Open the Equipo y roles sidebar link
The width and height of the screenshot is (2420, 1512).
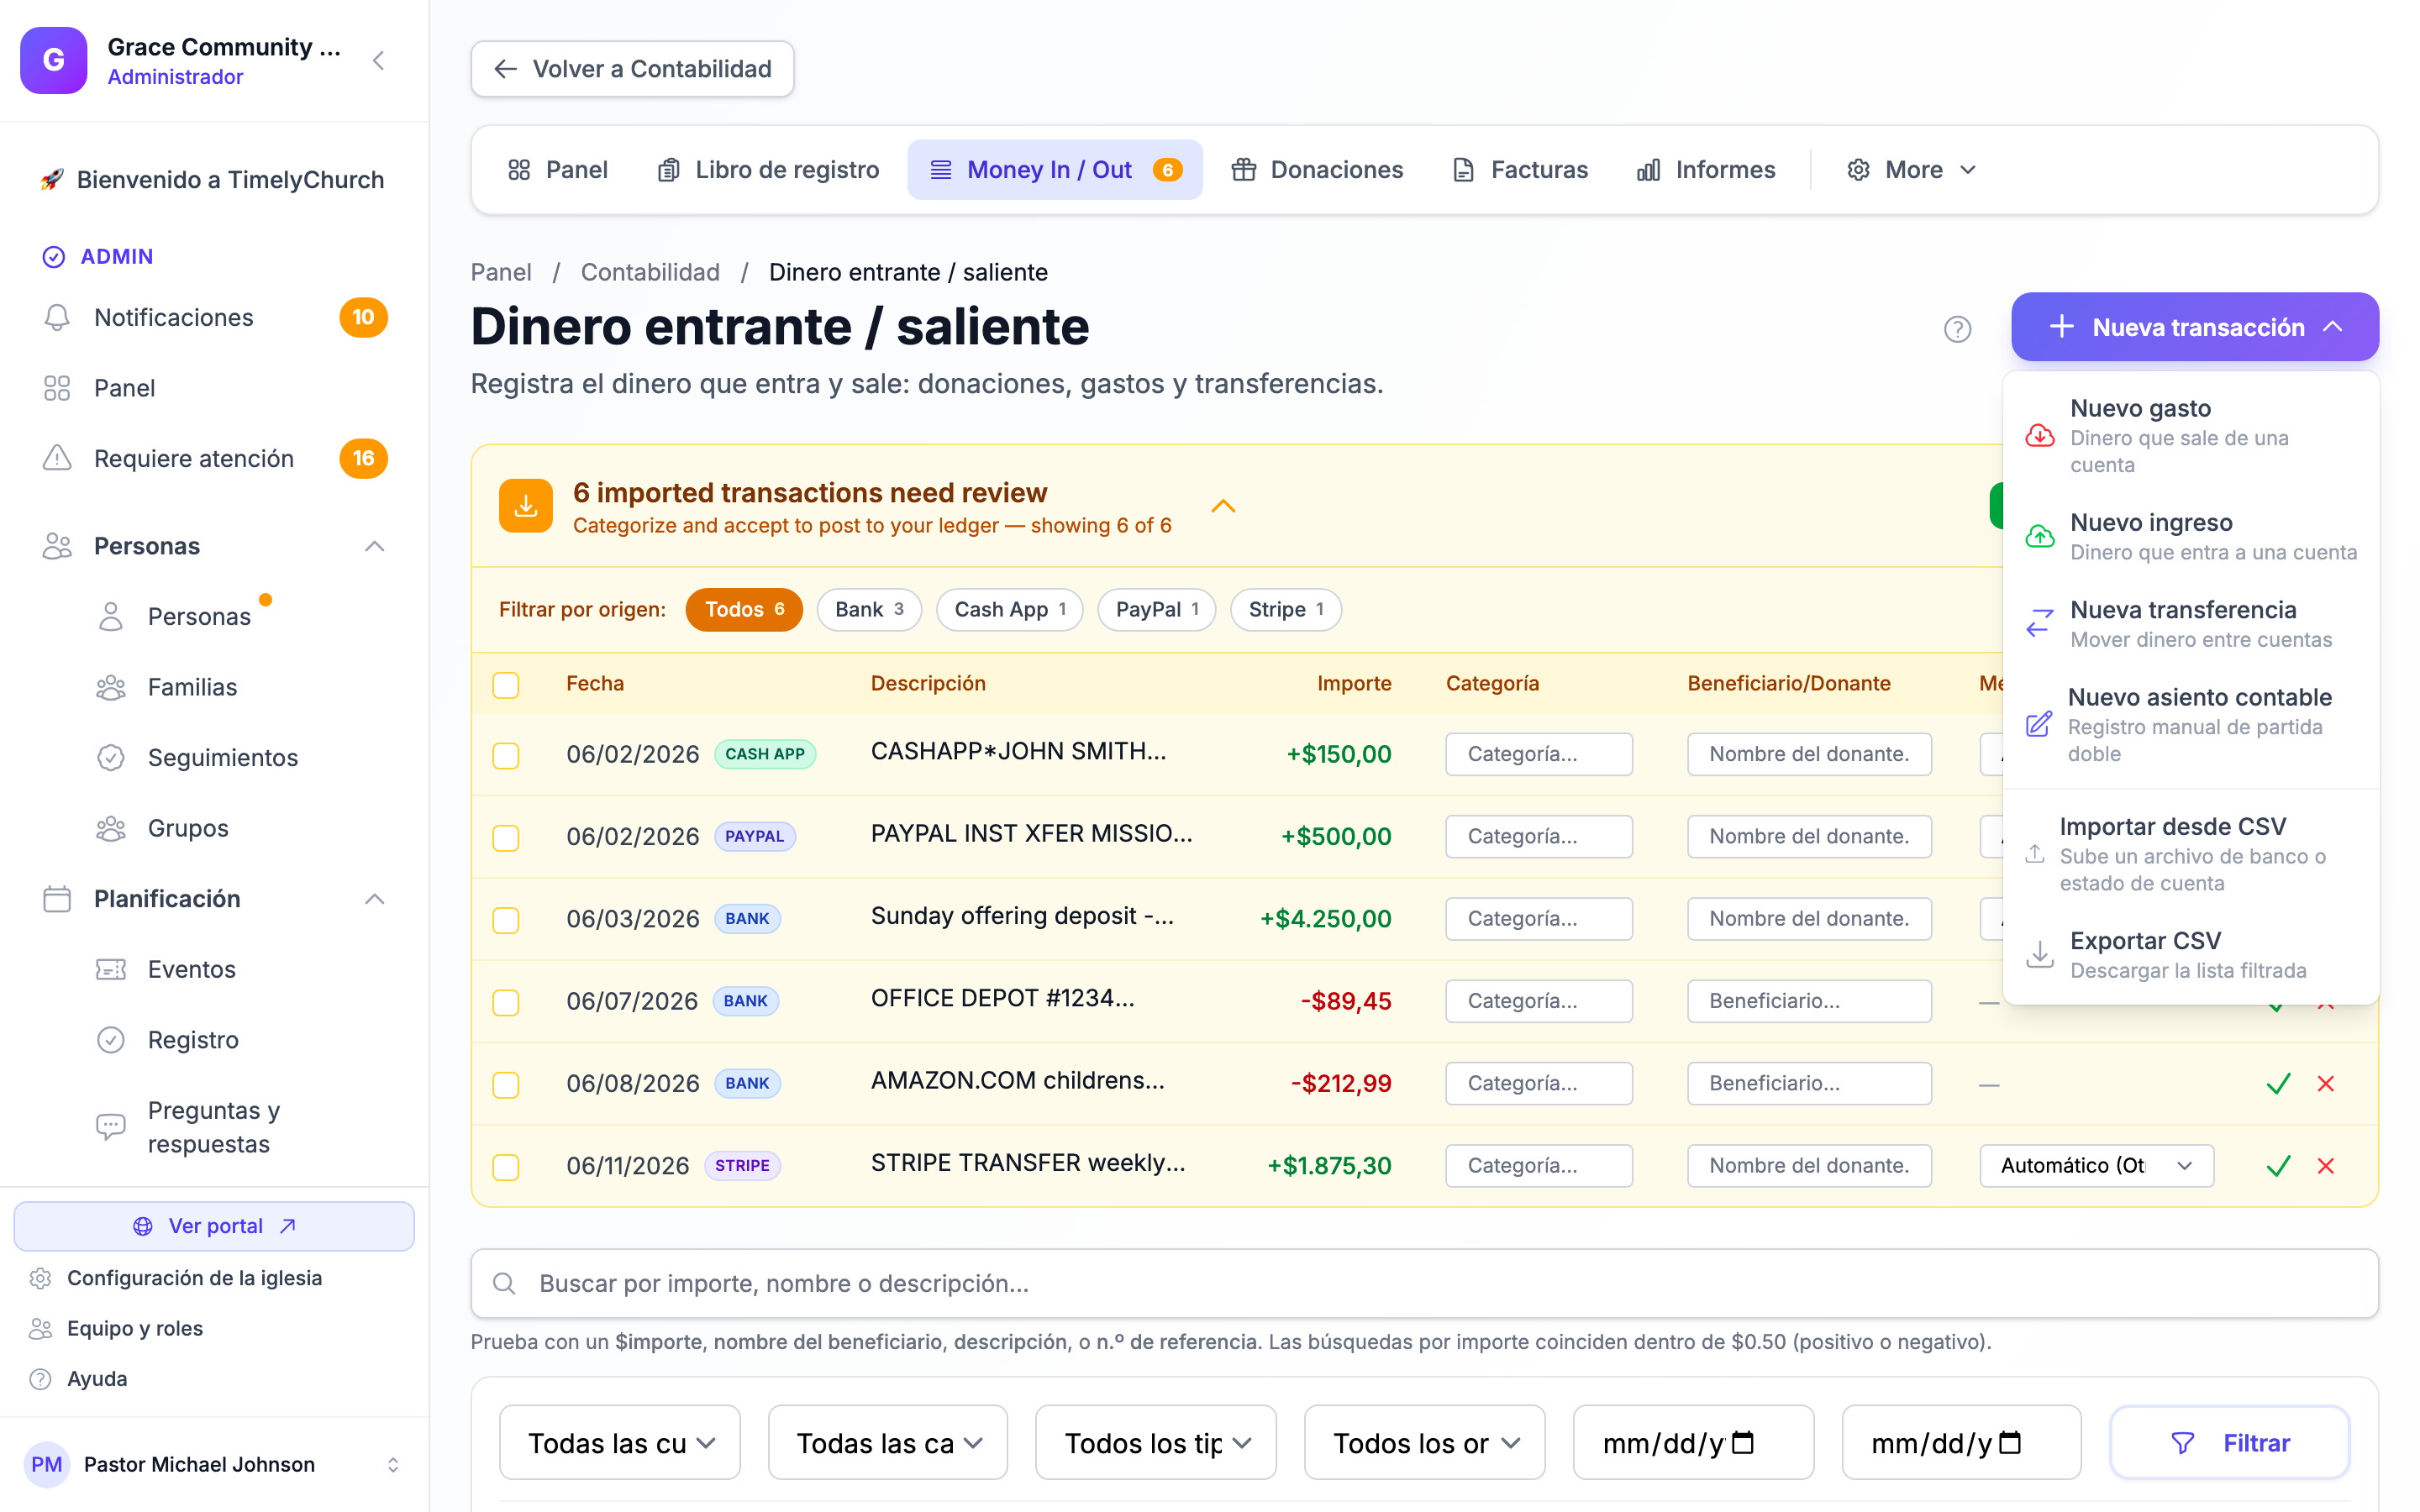tap(135, 1328)
